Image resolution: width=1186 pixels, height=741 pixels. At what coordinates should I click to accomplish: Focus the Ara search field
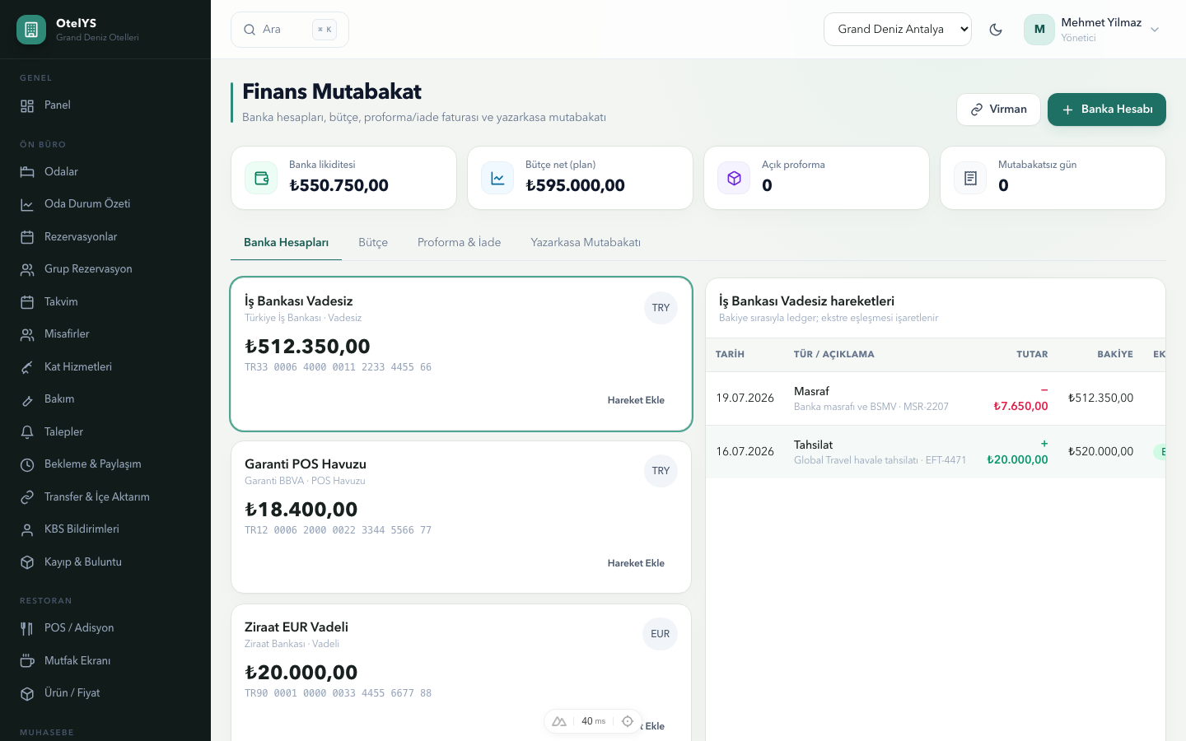[290, 30]
